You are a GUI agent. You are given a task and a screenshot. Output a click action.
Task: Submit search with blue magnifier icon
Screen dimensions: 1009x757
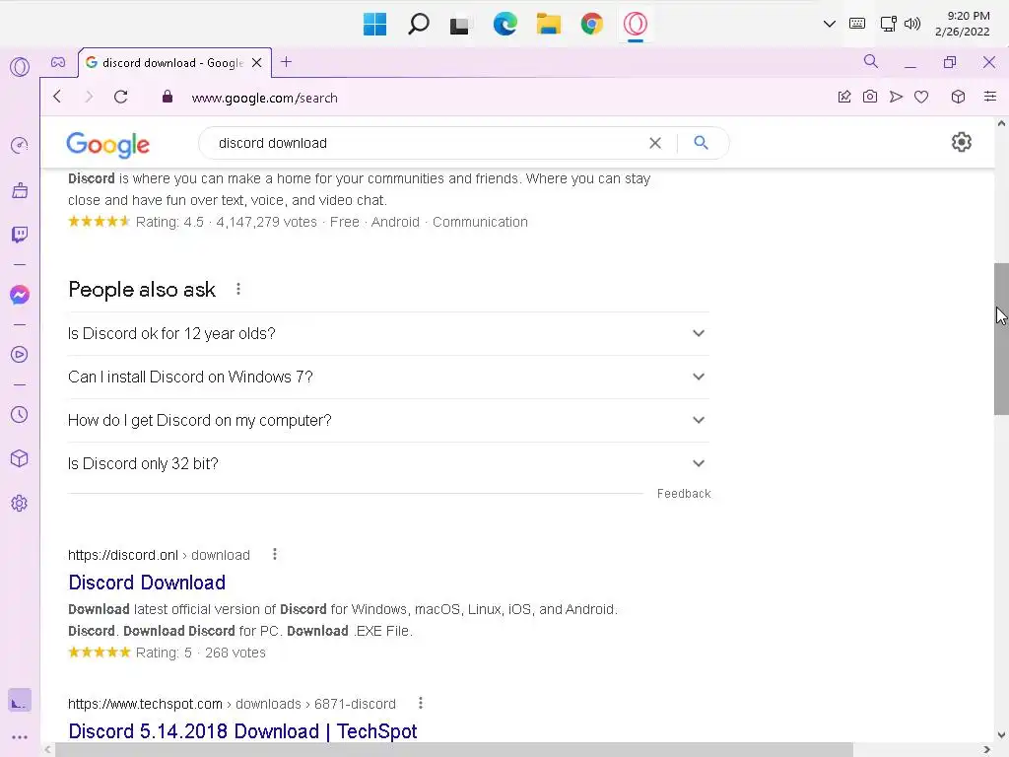pyautogui.click(x=701, y=143)
